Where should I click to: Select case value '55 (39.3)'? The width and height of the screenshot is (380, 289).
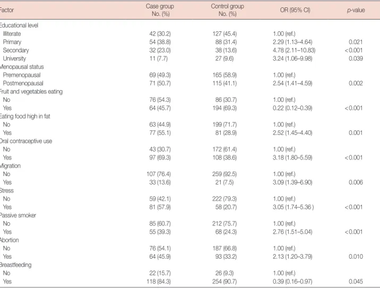click(160, 232)
